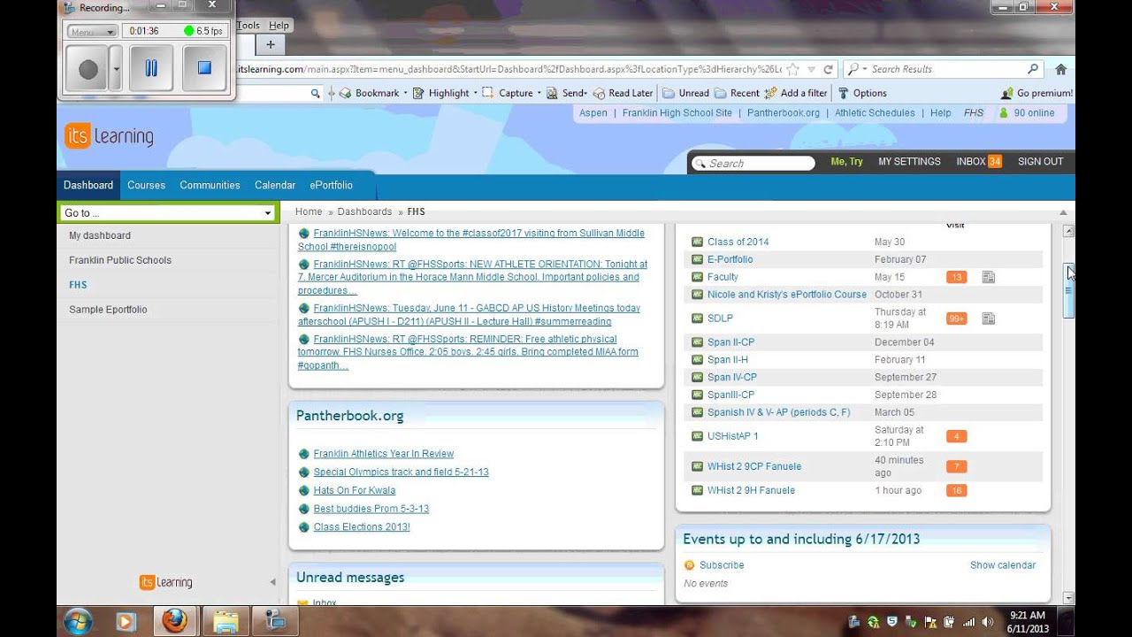This screenshot has width=1132, height=637.
Task: Pause the screen recording
Action: [x=151, y=68]
